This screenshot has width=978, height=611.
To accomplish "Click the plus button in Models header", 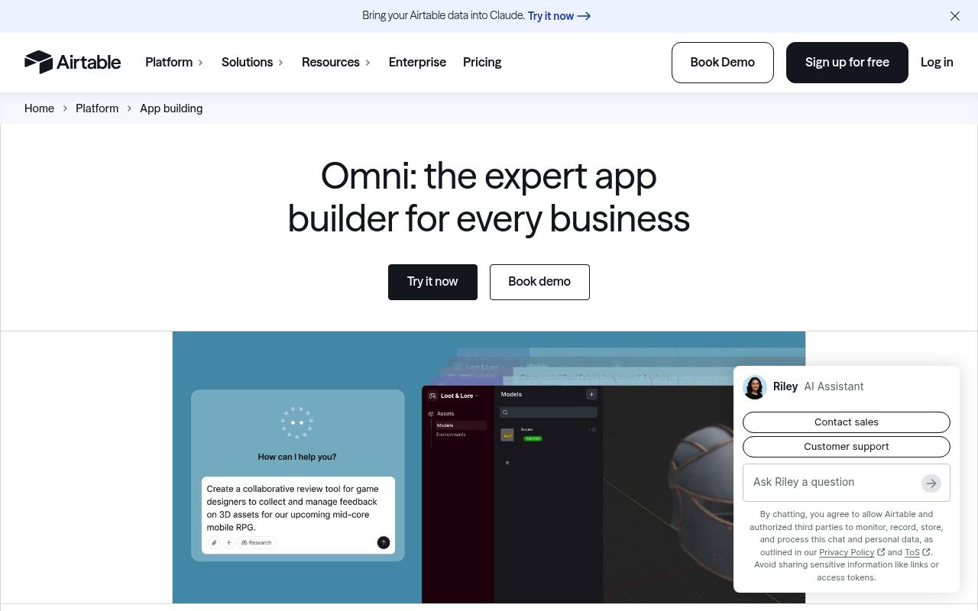I will click(x=591, y=394).
